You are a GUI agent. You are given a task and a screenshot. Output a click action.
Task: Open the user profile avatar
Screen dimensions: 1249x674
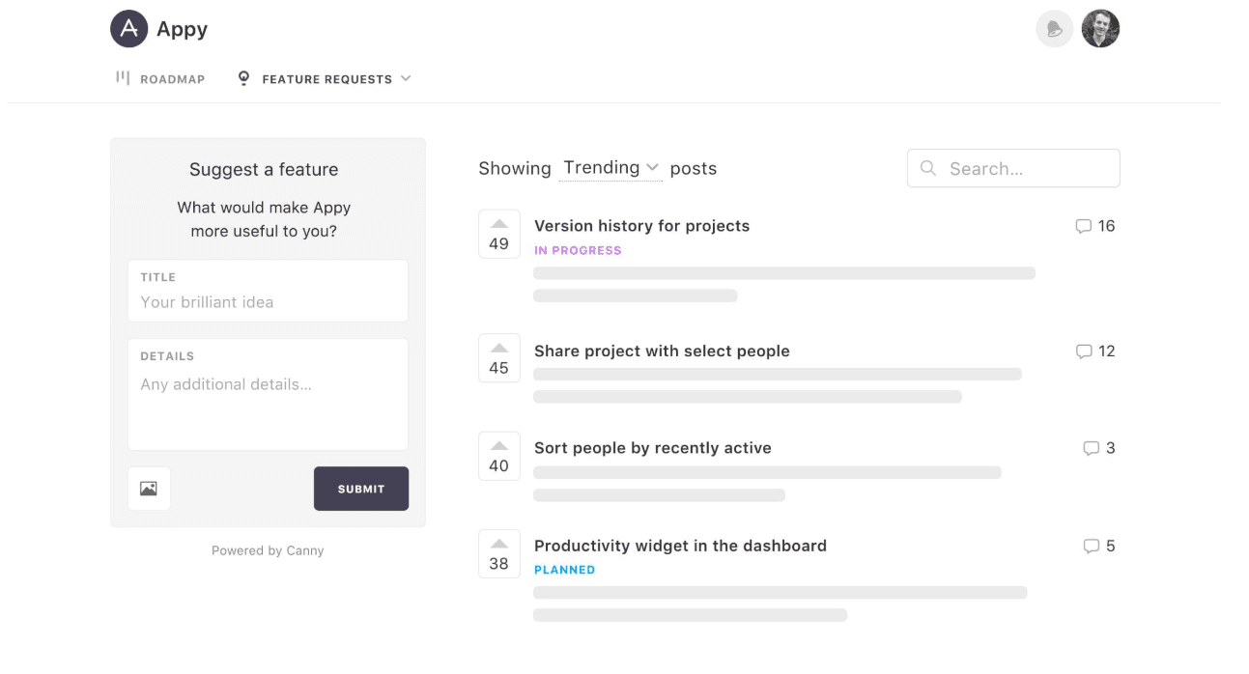[x=1100, y=29]
